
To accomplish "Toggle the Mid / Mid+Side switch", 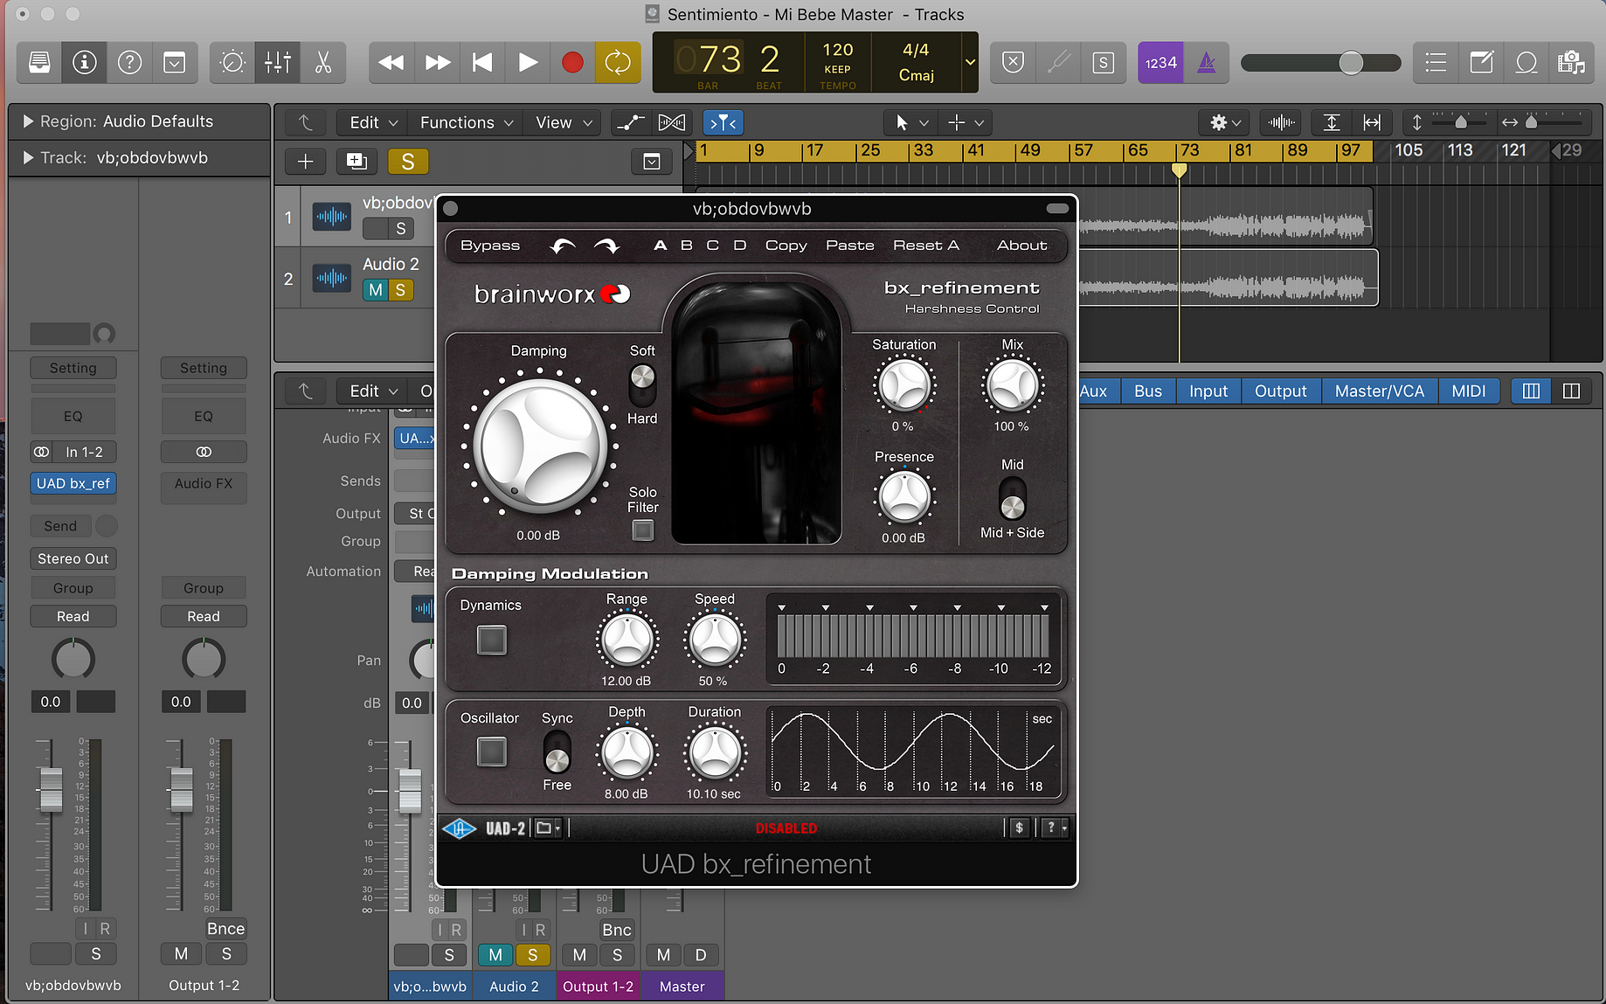I will (x=1012, y=499).
